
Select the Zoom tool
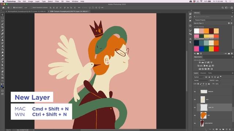click(3, 75)
